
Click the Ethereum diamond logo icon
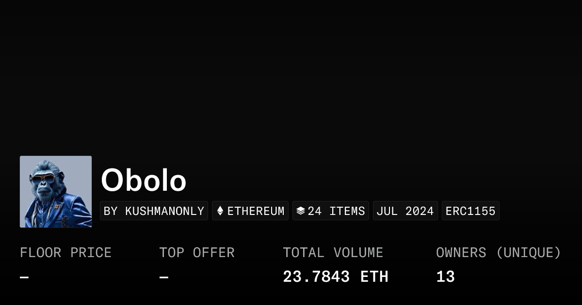(x=220, y=211)
